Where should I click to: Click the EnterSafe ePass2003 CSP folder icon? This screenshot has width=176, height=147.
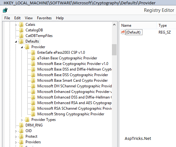coord(33,53)
